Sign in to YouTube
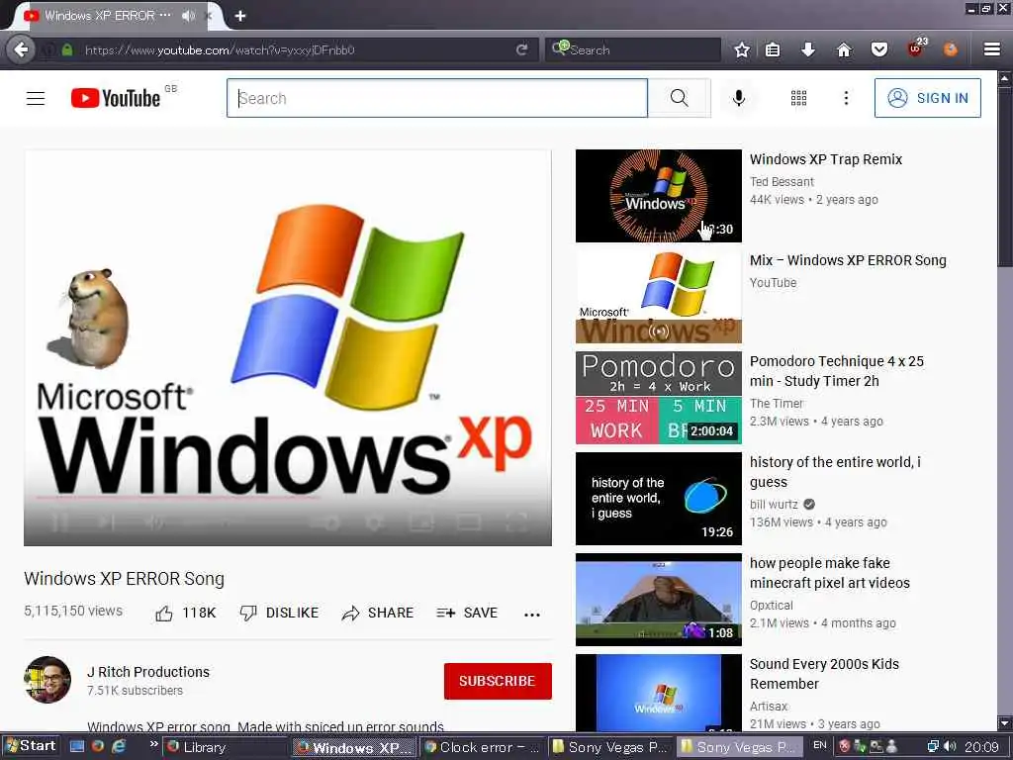The height and width of the screenshot is (760, 1013). (927, 98)
